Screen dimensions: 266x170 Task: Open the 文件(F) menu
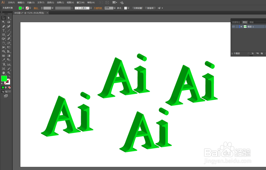pos(11,3)
